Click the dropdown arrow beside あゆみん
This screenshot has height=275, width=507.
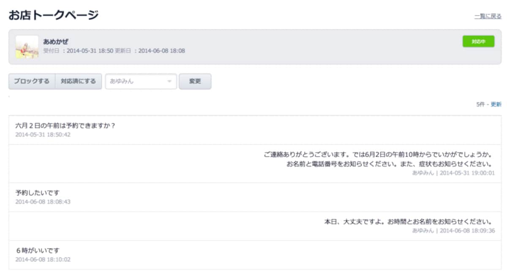point(169,81)
